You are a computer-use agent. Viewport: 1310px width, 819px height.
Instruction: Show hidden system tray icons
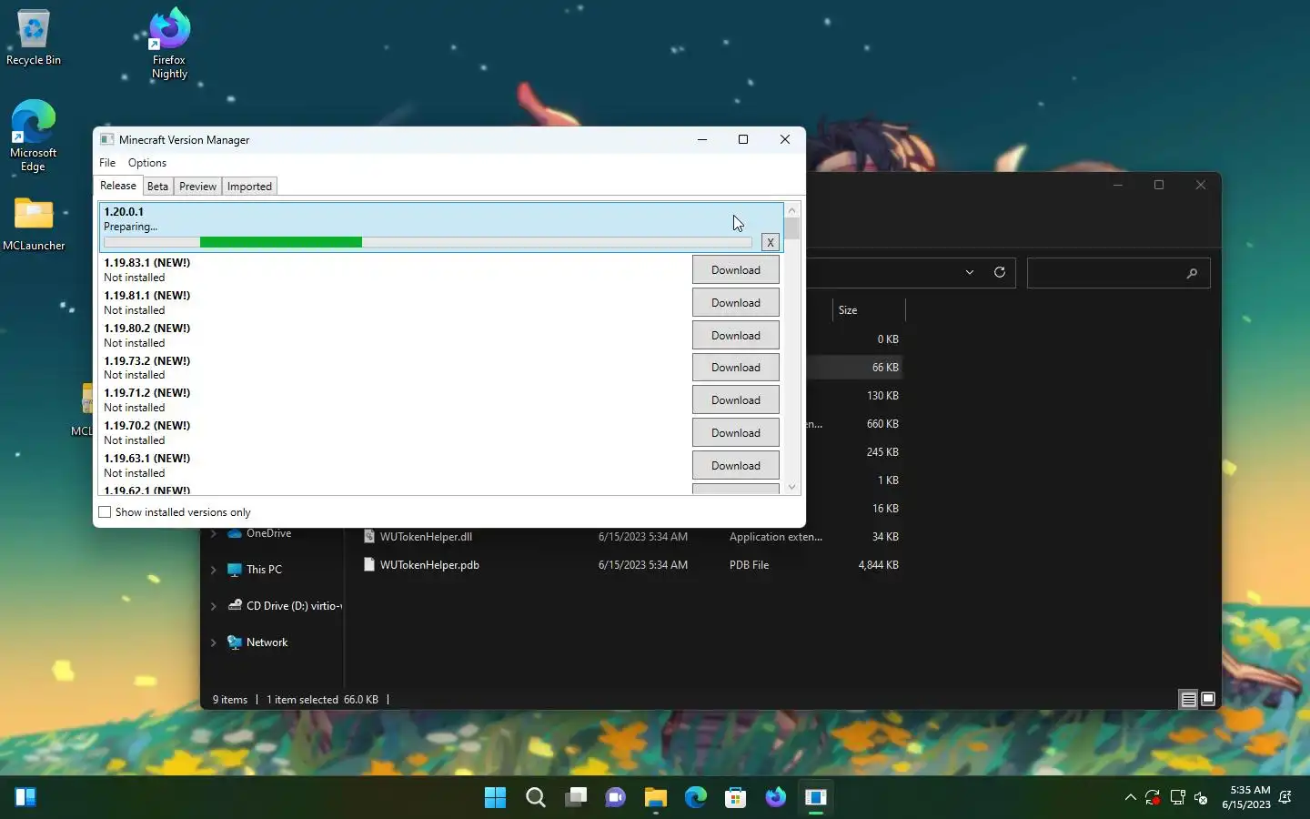click(1130, 798)
